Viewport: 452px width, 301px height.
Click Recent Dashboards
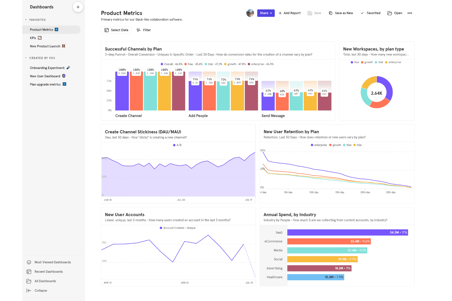coord(45,272)
